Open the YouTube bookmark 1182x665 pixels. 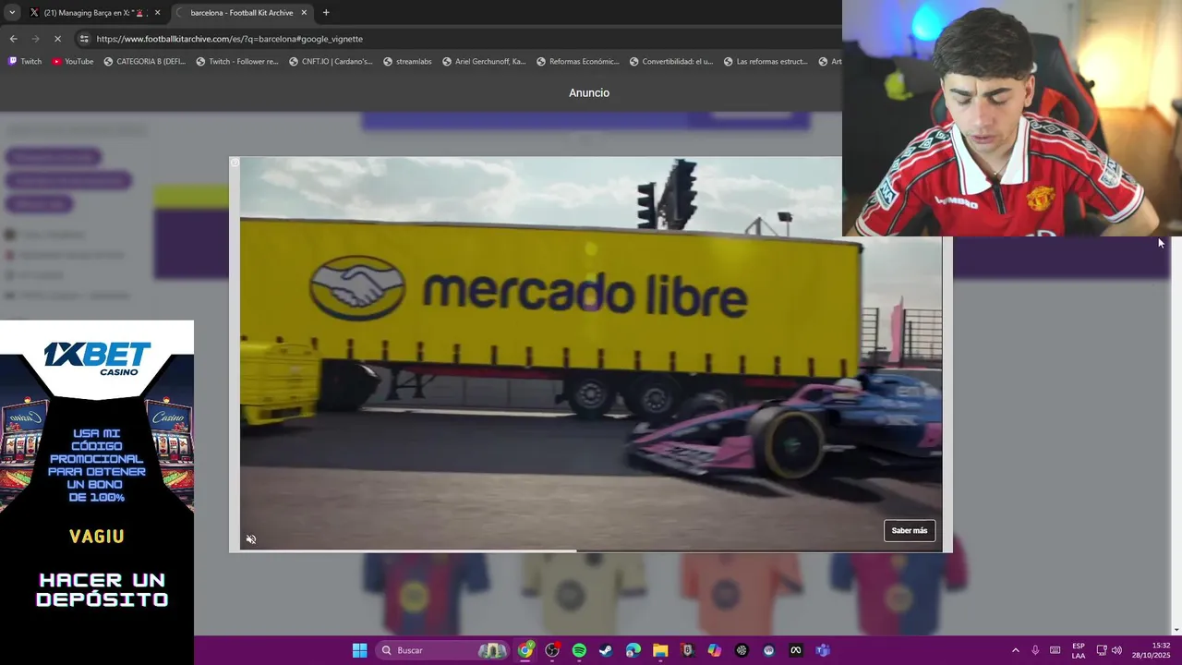[x=73, y=62]
